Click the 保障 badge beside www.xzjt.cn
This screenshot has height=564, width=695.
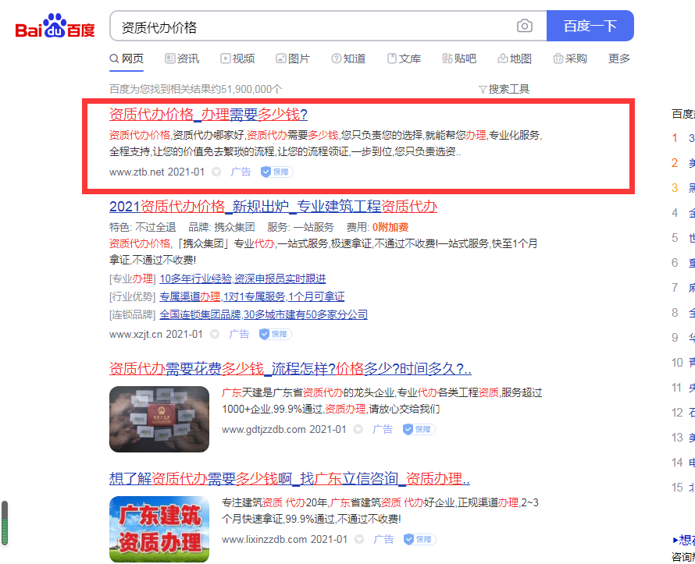tap(275, 334)
